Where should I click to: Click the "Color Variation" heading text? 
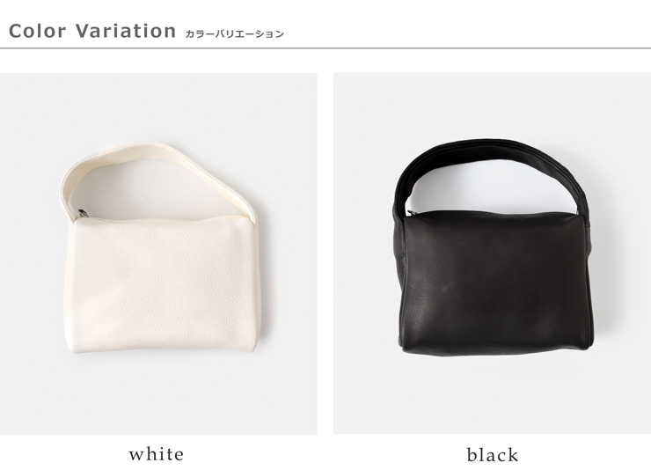[x=92, y=31]
